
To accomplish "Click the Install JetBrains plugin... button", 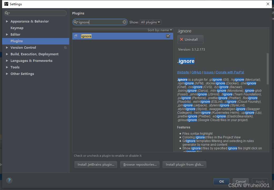I will (x=96, y=165).
